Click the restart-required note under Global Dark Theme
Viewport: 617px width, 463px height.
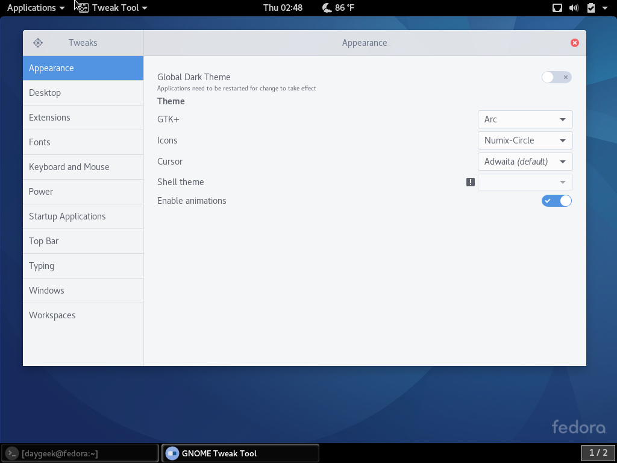236,89
